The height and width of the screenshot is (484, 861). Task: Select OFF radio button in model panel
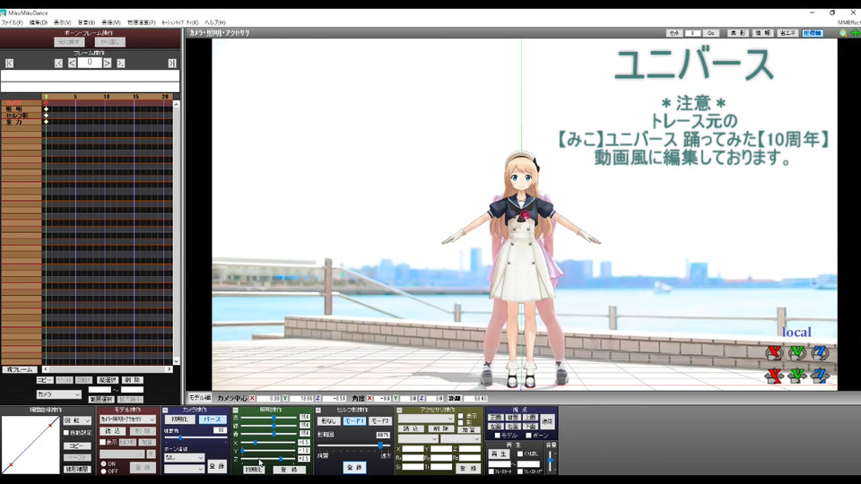(104, 471)
